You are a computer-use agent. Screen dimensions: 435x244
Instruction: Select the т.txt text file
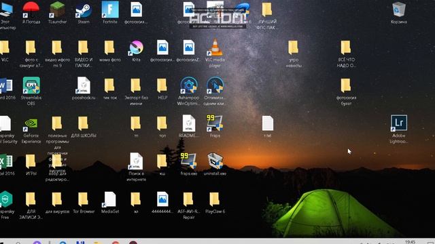(x=267, y=123)
